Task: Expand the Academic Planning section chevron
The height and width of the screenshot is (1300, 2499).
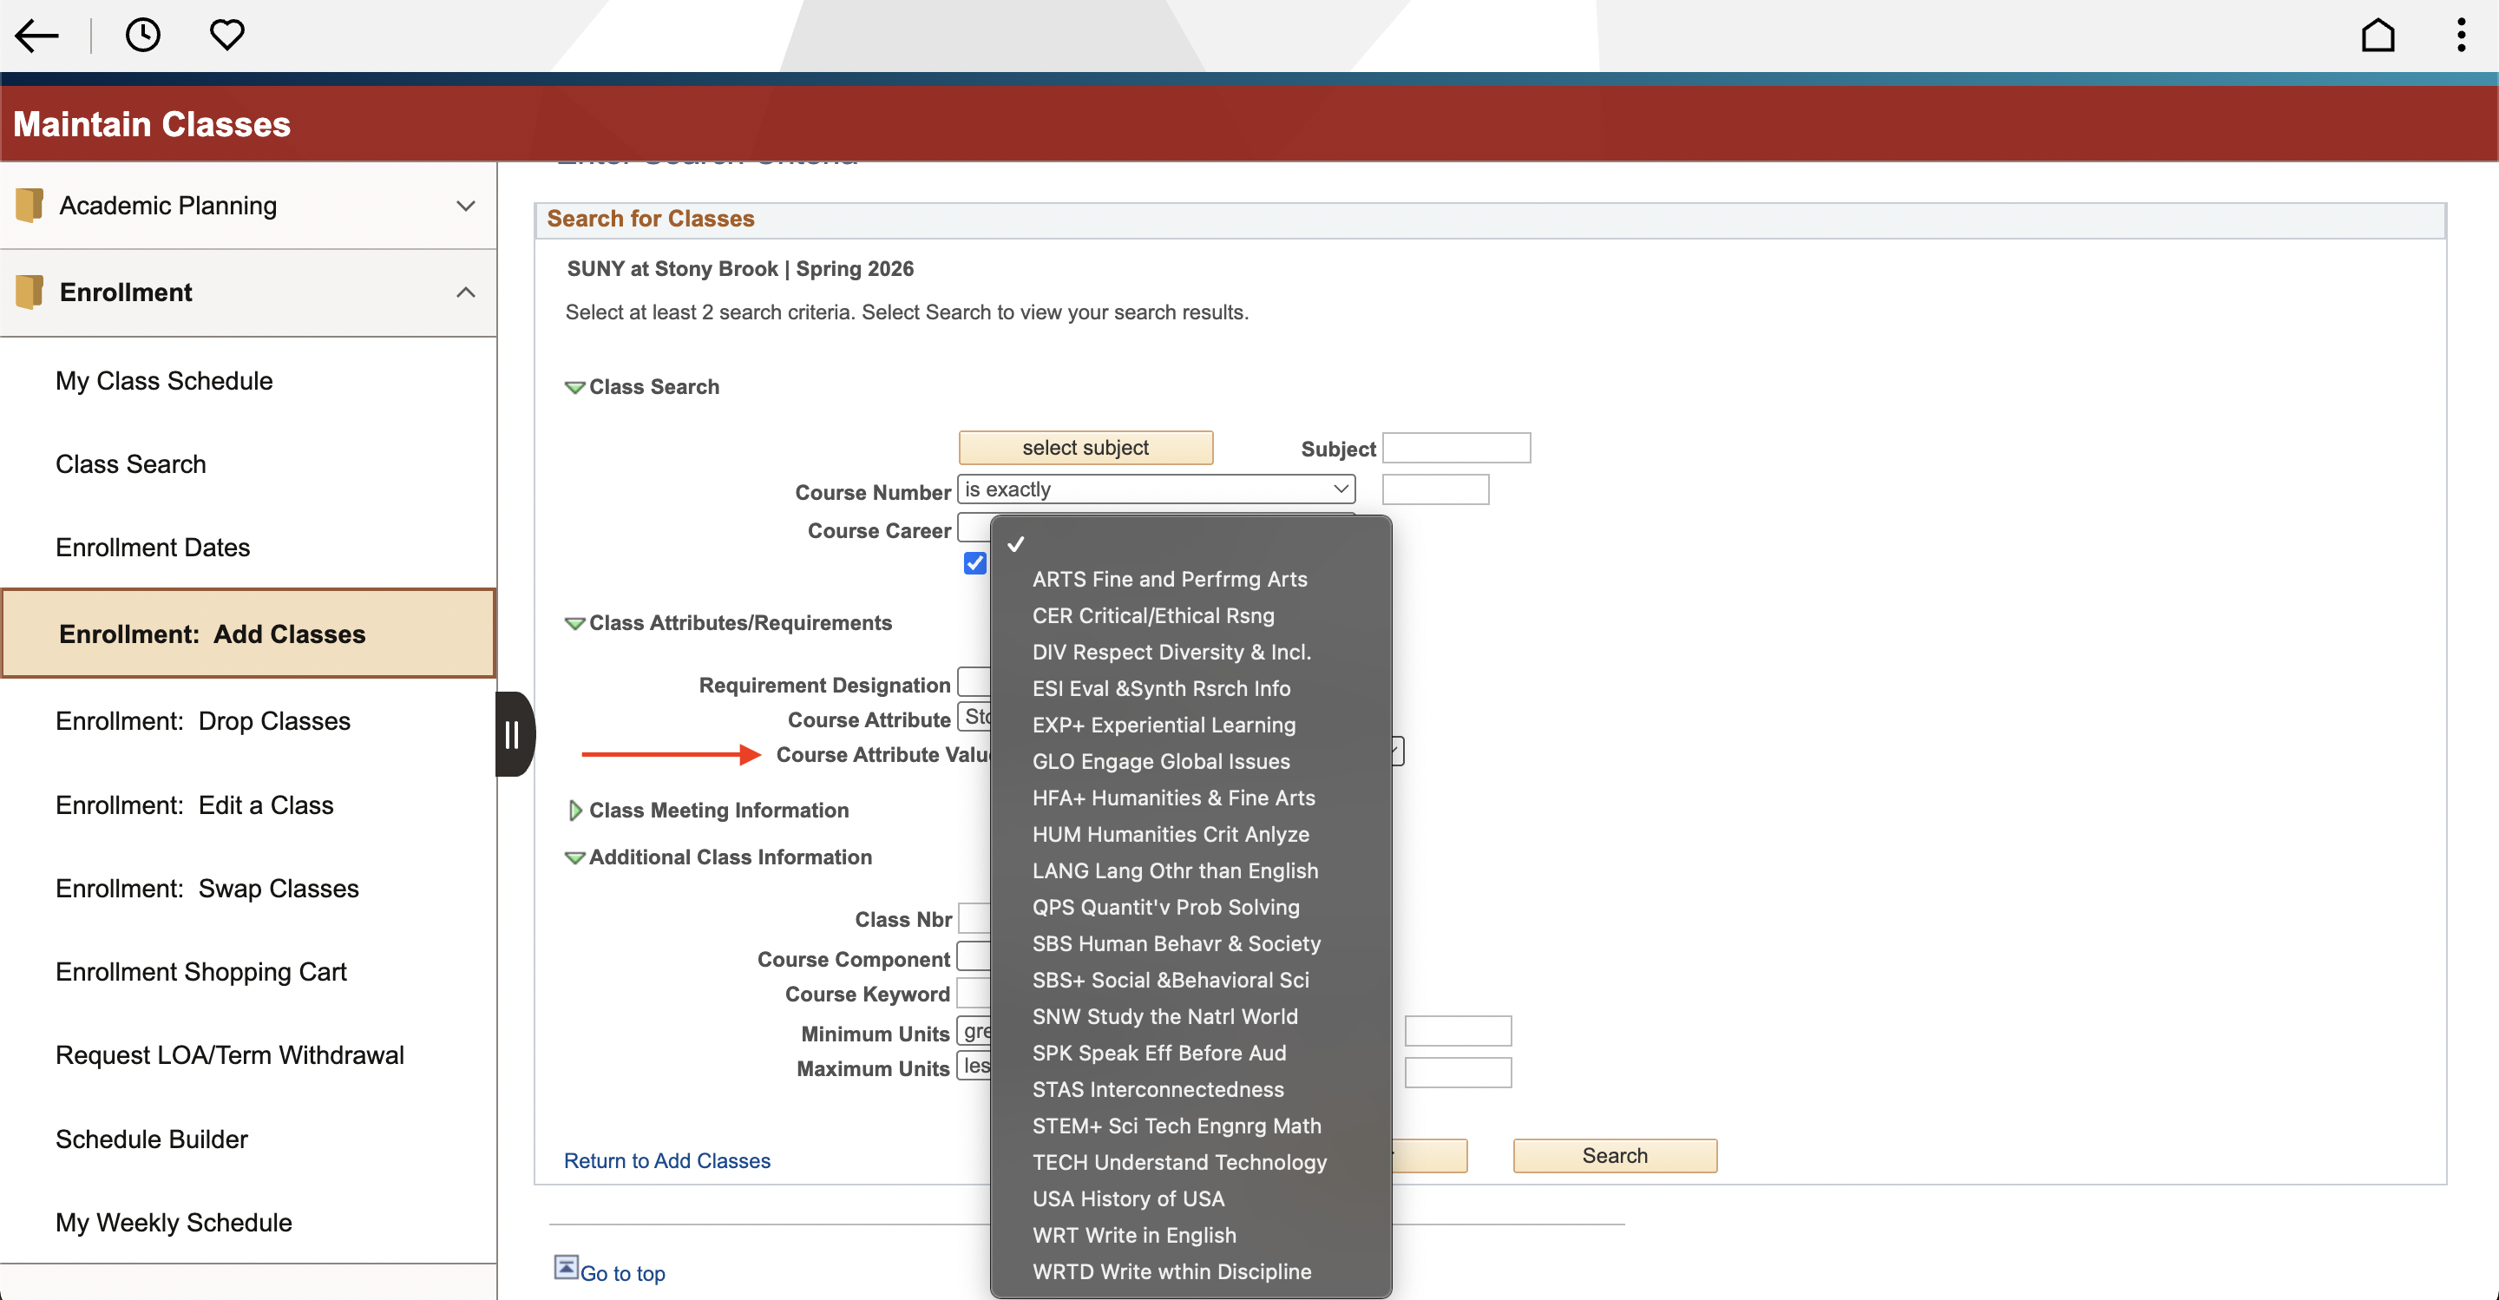Action: (466, 206)
